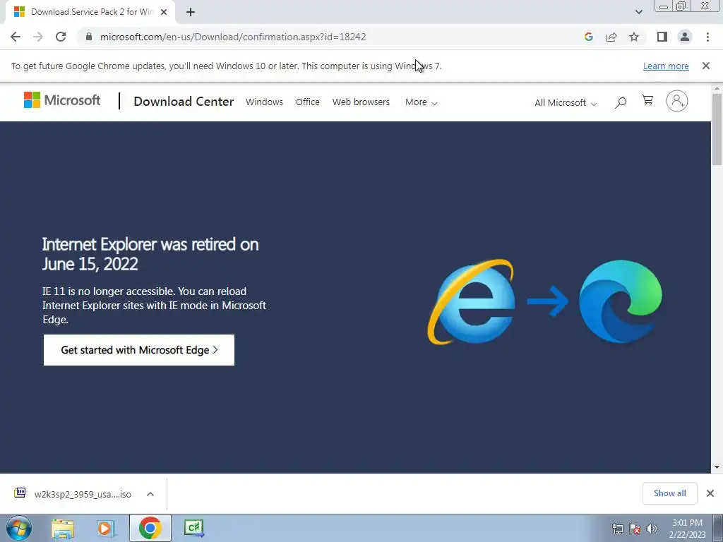The width and height of the screenshot is (723, 542).
Task: Sign in with the account icon
Action: 677,101
